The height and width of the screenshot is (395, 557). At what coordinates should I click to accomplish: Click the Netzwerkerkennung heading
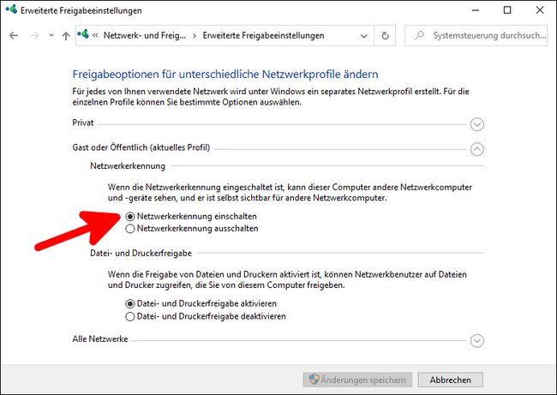pos(128,166)
